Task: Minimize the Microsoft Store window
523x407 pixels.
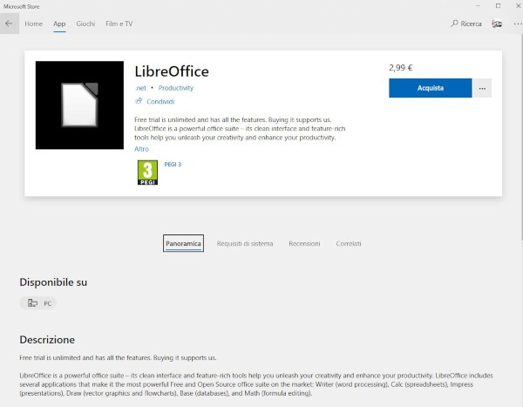Action: (478, 6)
